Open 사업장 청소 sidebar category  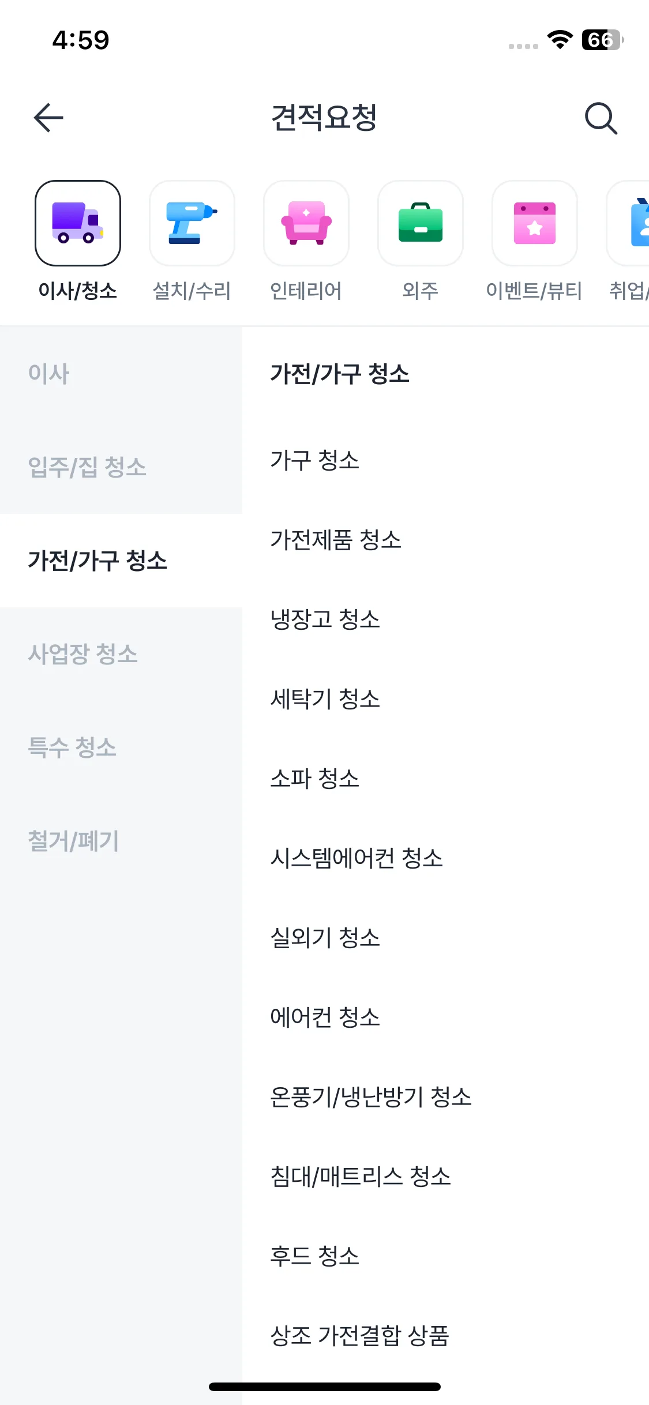(83, 654)
